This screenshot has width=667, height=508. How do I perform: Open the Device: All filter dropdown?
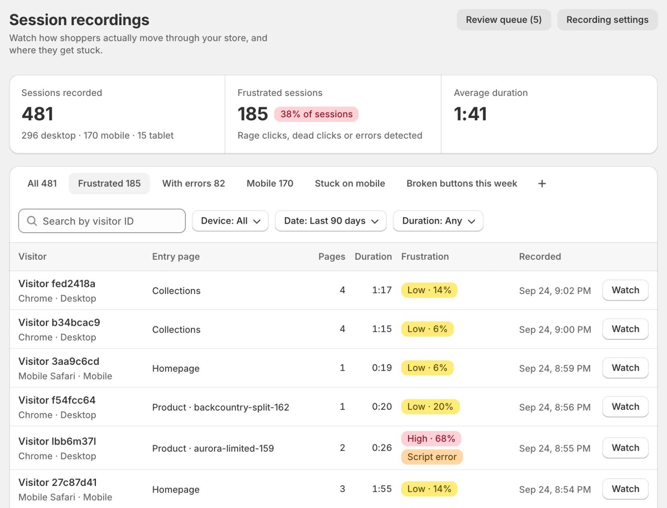coord(230,221)
